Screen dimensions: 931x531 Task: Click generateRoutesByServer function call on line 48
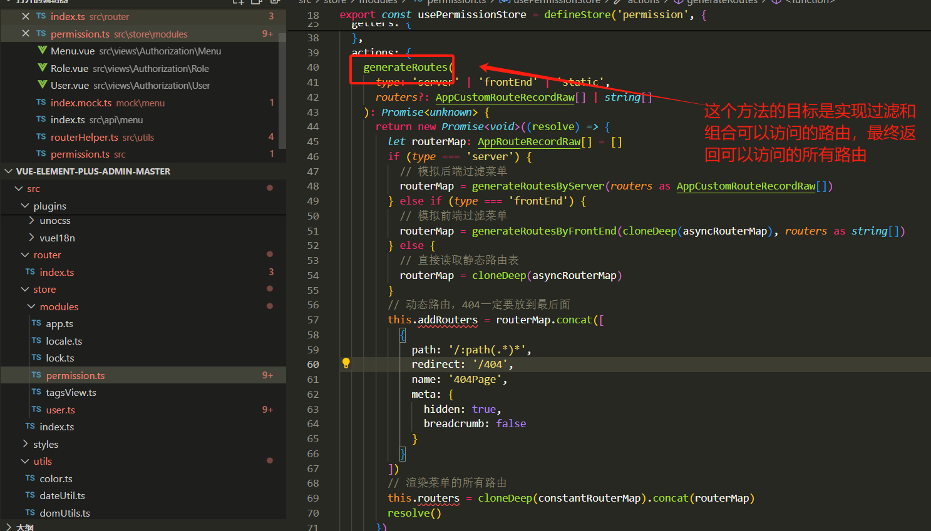[538, 186]
